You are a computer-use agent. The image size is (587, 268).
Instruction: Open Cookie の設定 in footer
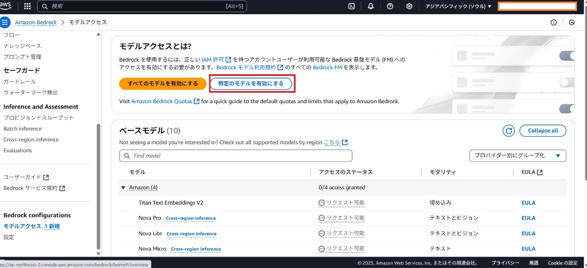(x=563, y=263)
